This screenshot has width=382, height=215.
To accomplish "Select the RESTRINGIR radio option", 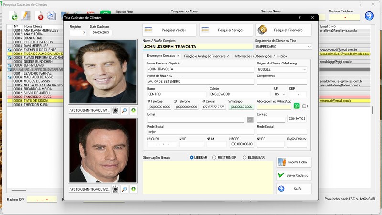I will click(214, 157).
